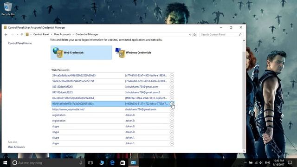This screenshot has width=297, height=167.
Task: Open User Accounts under See also
Action: [x=16, y=147]
